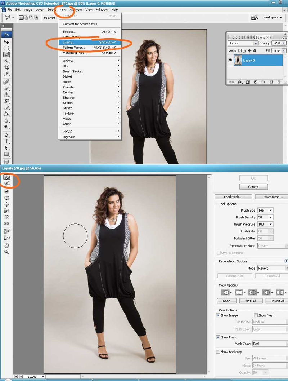This screenshot has height=381, width=288.
Task: Pick the Bloat tool in Liquify
Action: point(6,204)
